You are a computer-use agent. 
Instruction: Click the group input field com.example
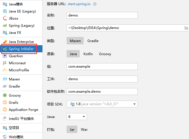coord(102,67)
